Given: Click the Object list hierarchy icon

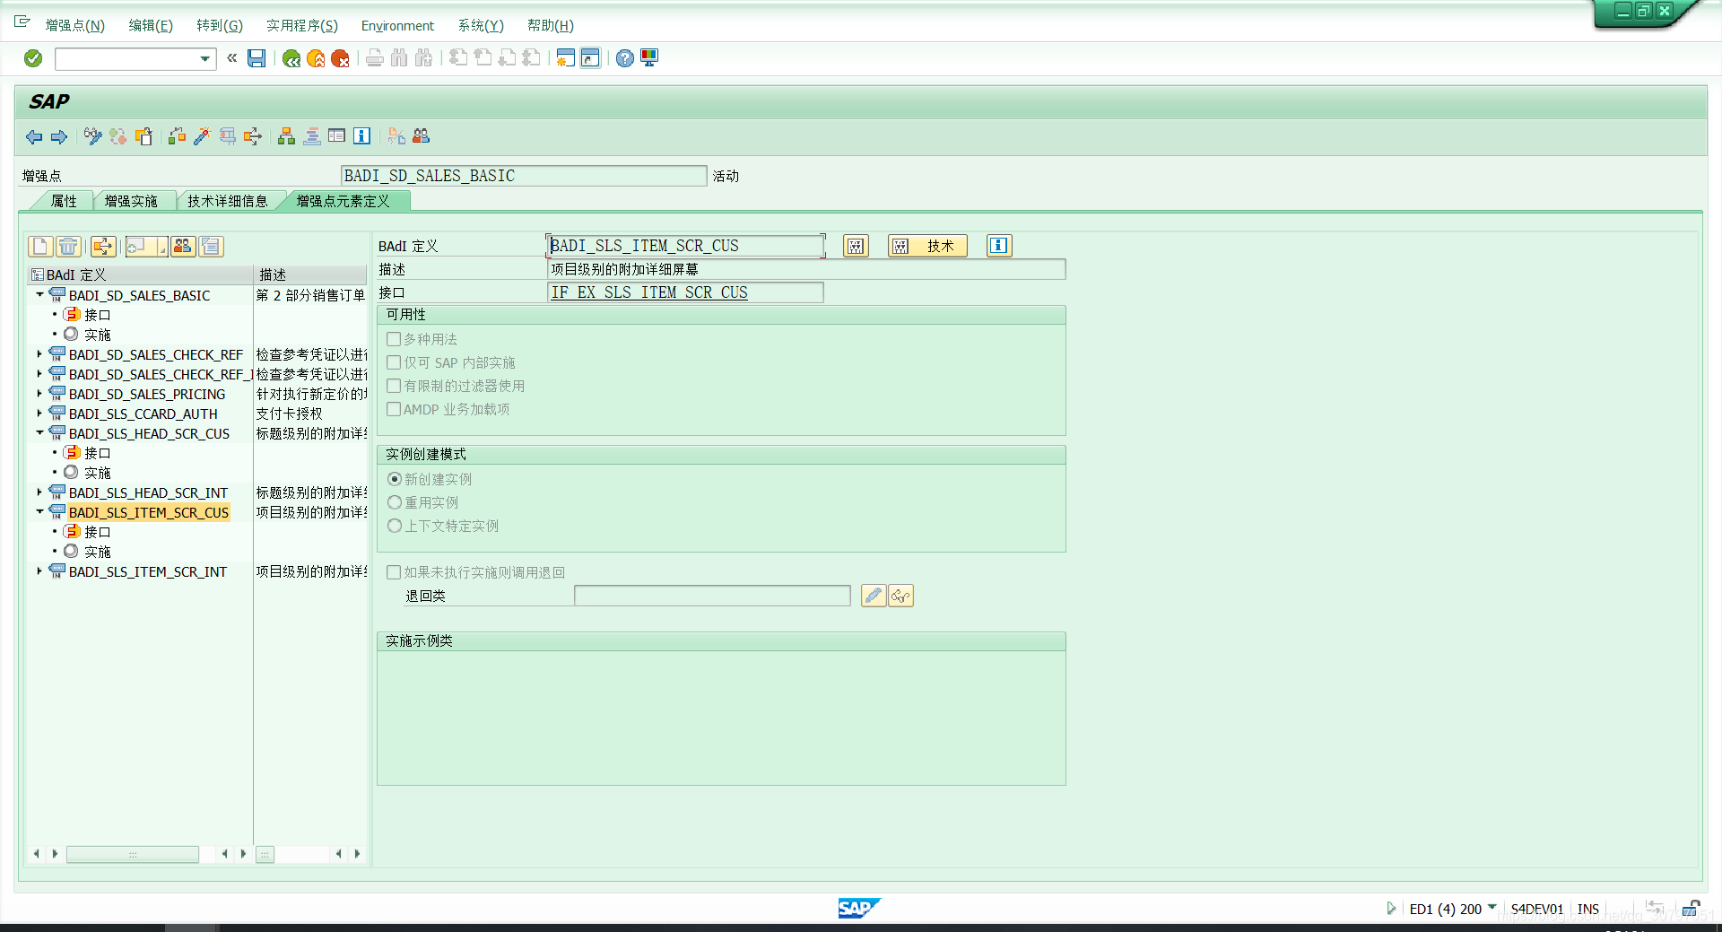Looking at the screenshot, I should pos(286,136).
